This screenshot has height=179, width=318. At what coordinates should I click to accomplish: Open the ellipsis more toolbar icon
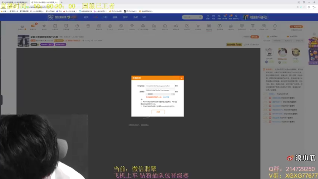point(275,26)
